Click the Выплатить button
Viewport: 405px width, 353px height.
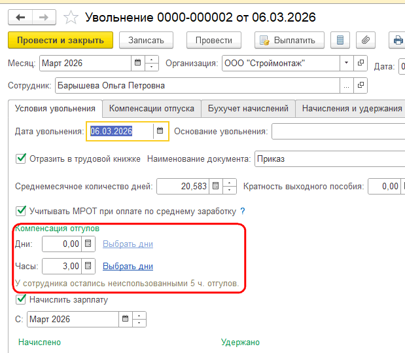(290, 41)
